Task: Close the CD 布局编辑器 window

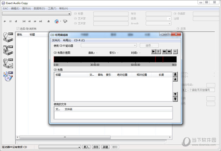Action: [x=176, y=34]
